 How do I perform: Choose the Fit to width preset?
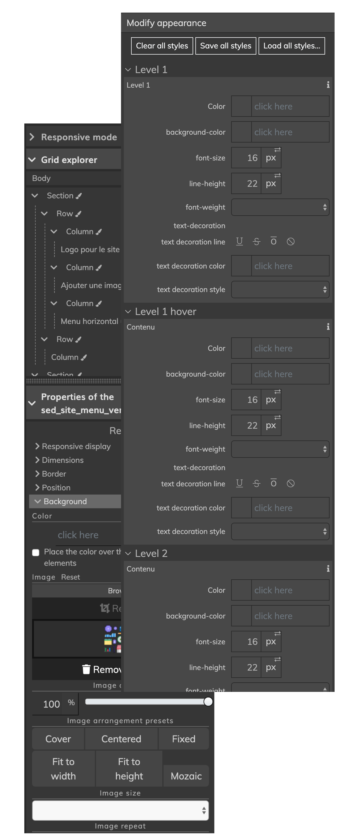63,769
